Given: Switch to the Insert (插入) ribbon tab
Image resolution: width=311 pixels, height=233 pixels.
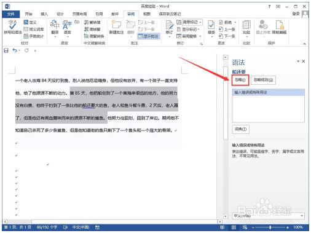Looking at the screenshot, I should click(44, 14).
